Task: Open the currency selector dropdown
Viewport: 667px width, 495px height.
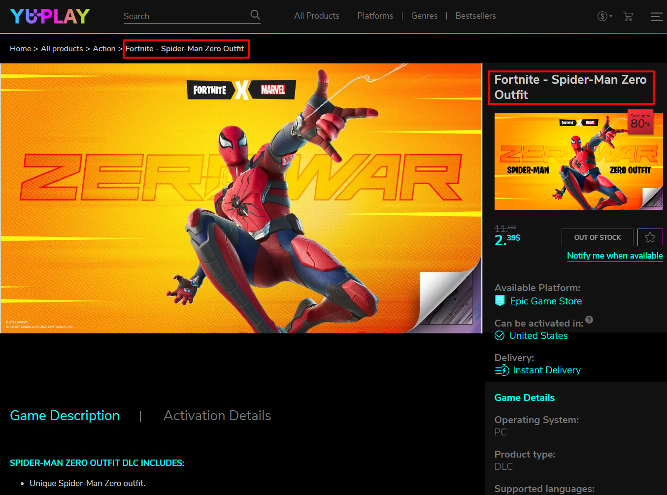Action: tap(605, 16)
